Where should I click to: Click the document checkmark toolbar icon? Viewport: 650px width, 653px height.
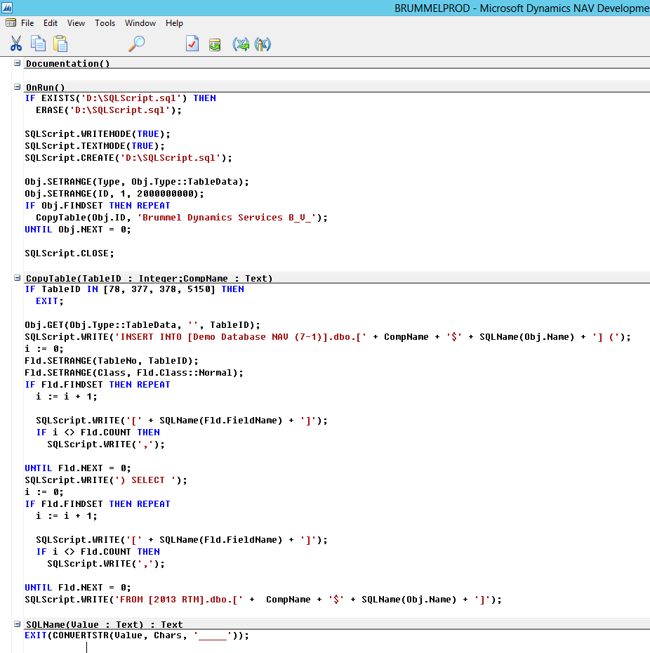[192, 44]
